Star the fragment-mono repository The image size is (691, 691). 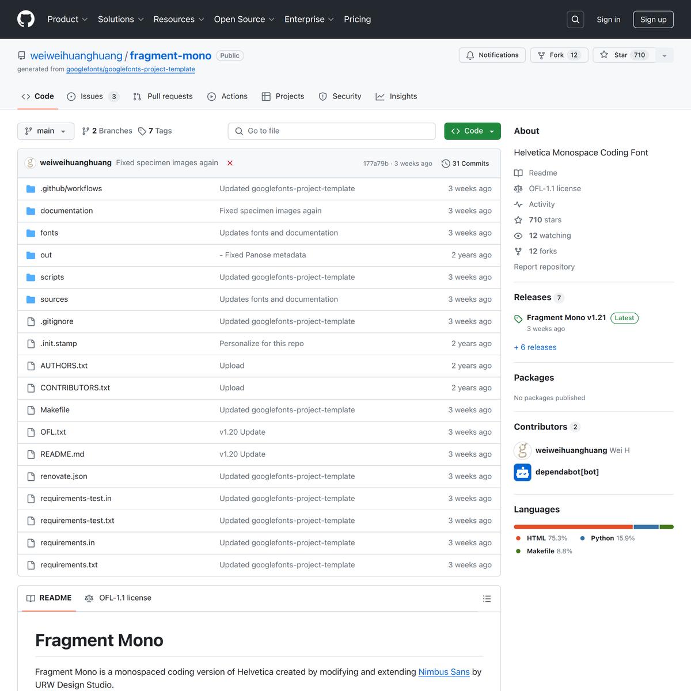coord(624,55)
